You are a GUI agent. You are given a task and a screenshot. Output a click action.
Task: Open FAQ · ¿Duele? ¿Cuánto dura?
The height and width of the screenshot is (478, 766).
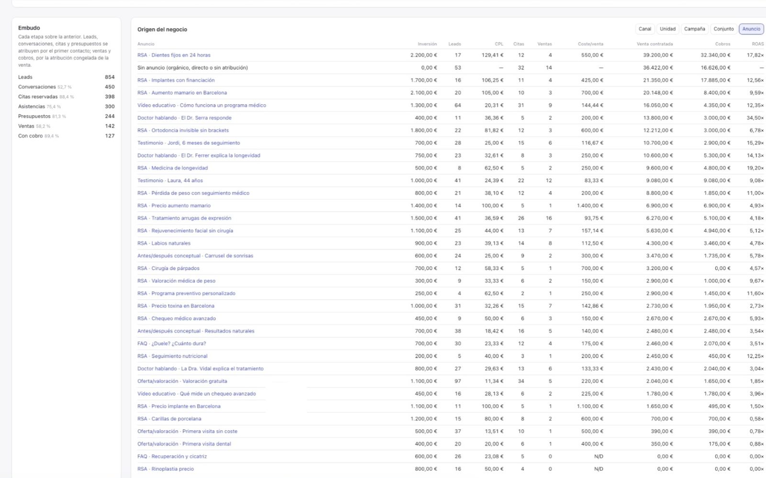tap(172, 343)
